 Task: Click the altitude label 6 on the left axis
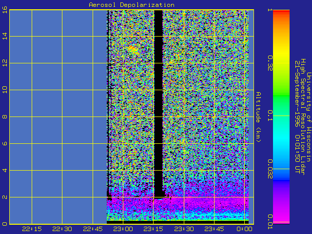pos(5,143)
